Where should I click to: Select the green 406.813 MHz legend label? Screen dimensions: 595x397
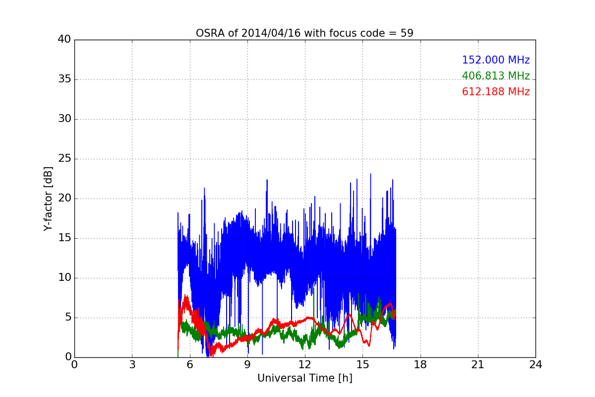496,76
